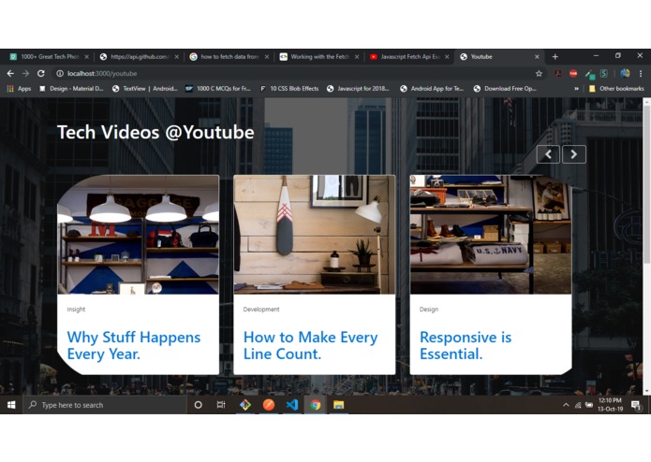Show hidden system tray icons
This screenshot has height=462, width=651.
[x=566, y=405]
